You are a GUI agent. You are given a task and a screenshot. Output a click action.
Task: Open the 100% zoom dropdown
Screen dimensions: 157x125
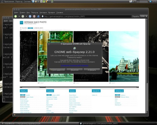[x=143, y=16]
